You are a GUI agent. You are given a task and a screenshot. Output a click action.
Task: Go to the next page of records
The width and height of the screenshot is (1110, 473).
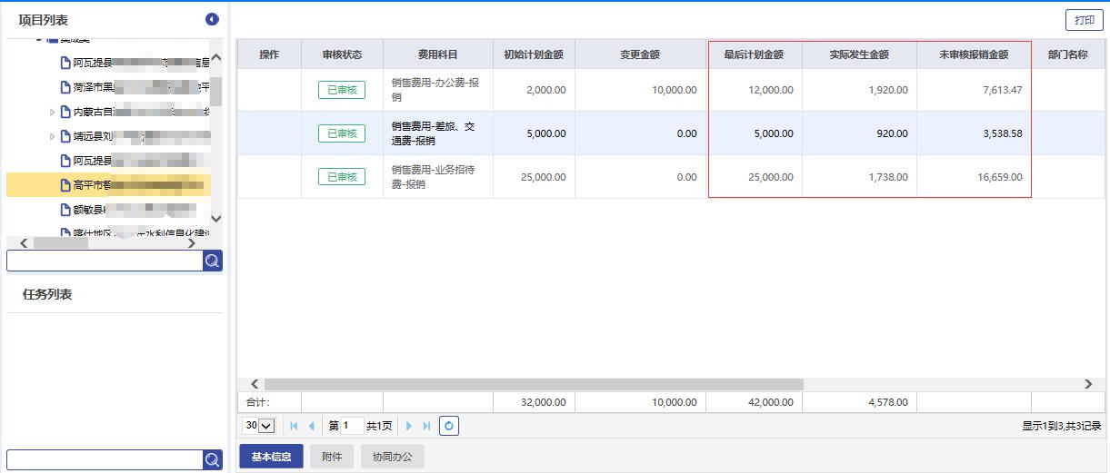(408, 426)
